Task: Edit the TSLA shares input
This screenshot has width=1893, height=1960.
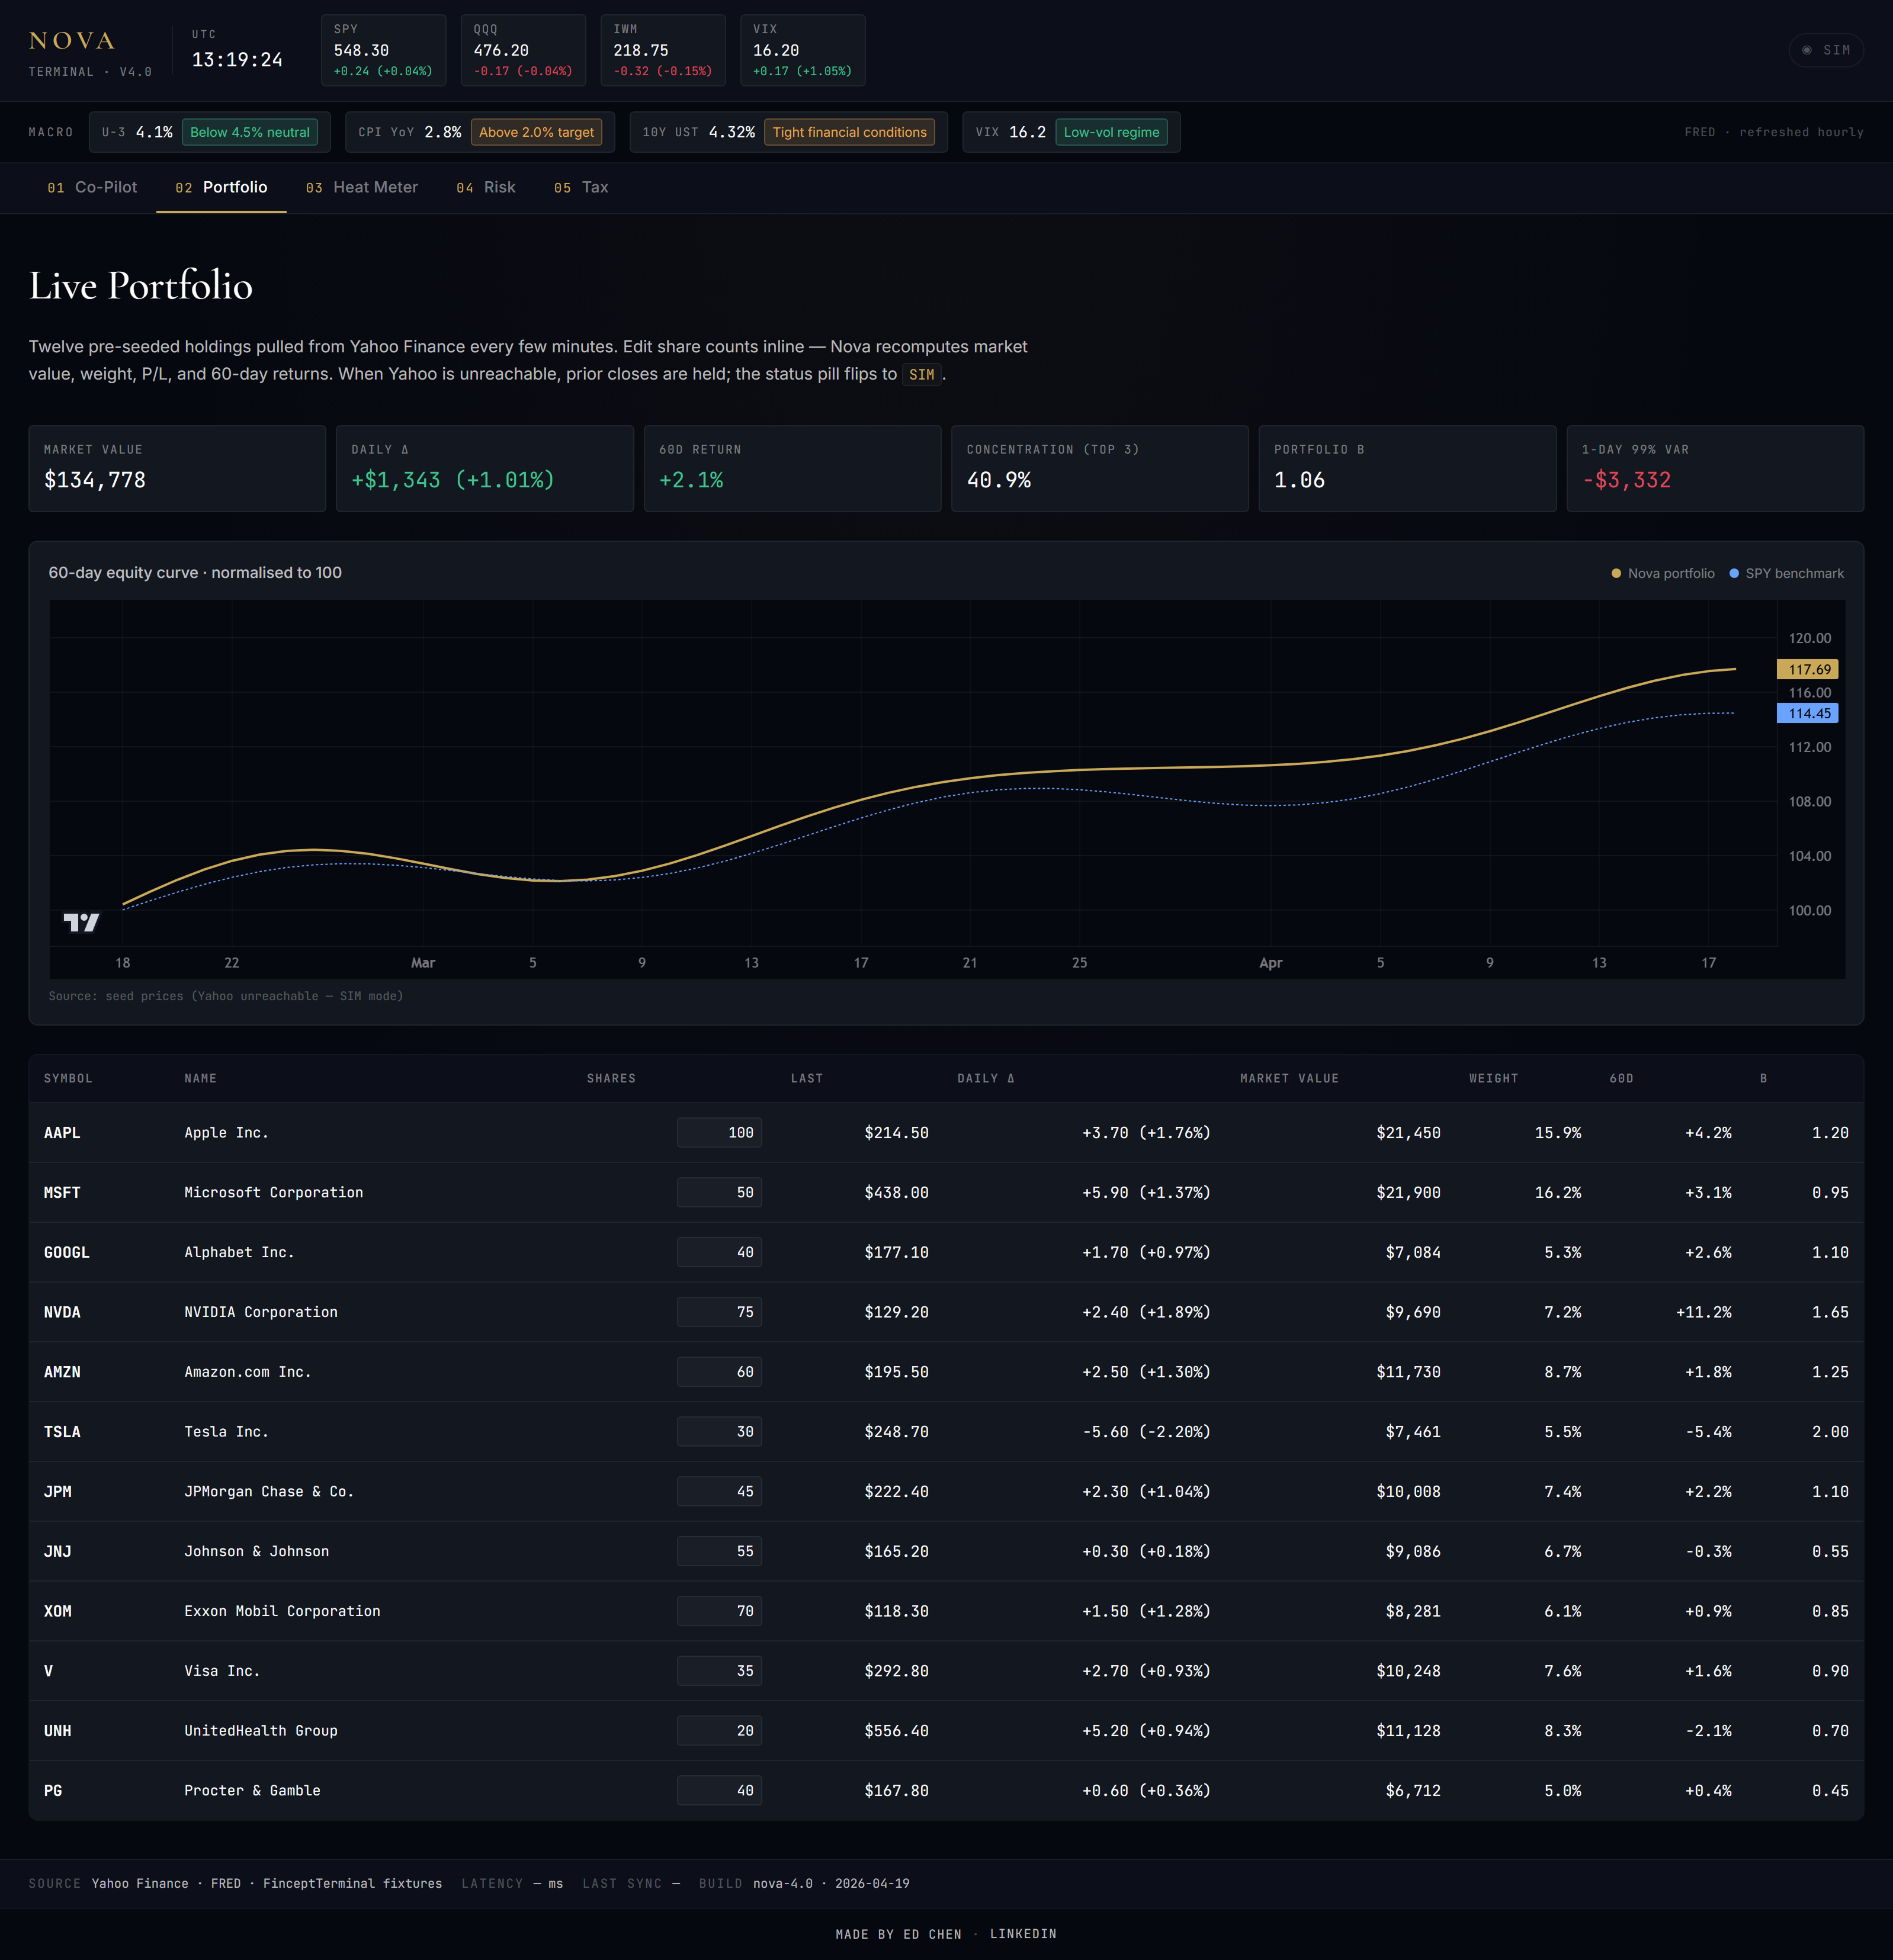Action: click(720, 1432)
